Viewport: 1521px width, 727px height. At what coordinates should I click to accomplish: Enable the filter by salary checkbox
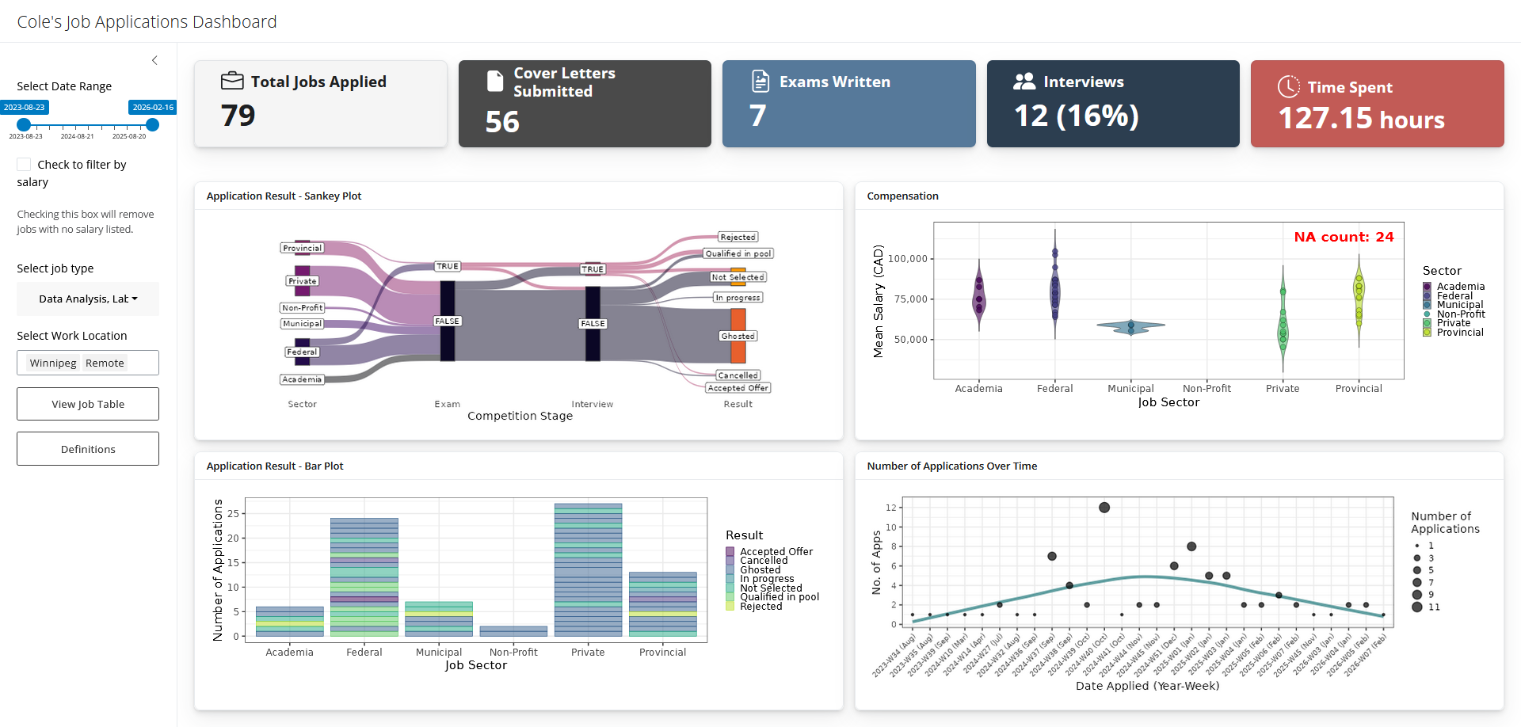coord(25,165)
